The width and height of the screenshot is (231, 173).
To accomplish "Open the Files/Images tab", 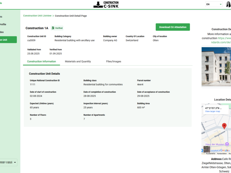I will tap(113, 61).
